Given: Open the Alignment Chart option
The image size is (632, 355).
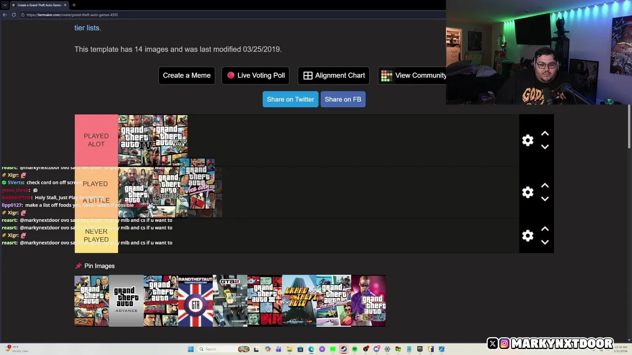Looking at the screenshot, I should click(x=334, y=75).
